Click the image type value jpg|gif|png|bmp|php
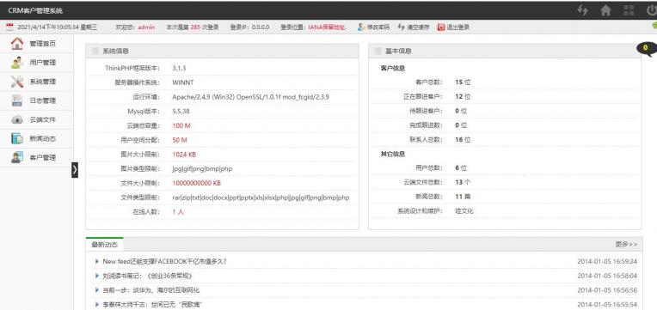 coord(202,169)
